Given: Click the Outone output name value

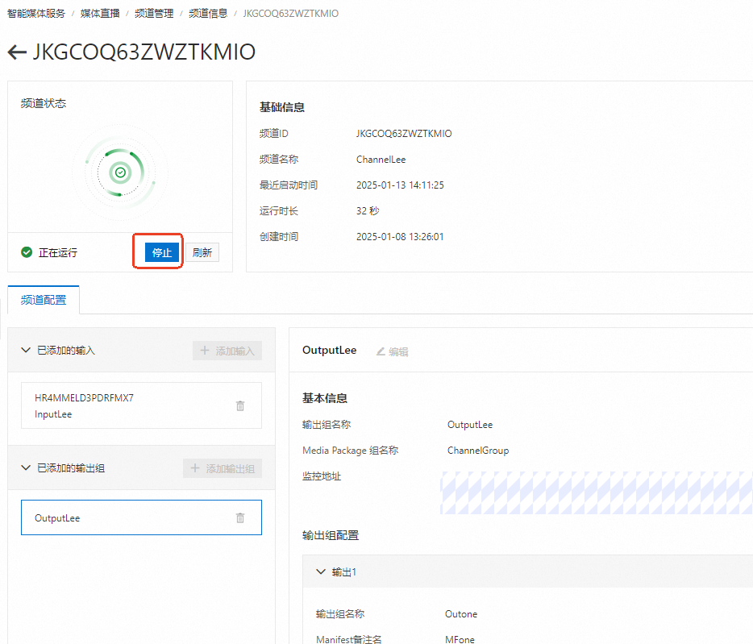Looking at the screenshot, I should point(461,613).
